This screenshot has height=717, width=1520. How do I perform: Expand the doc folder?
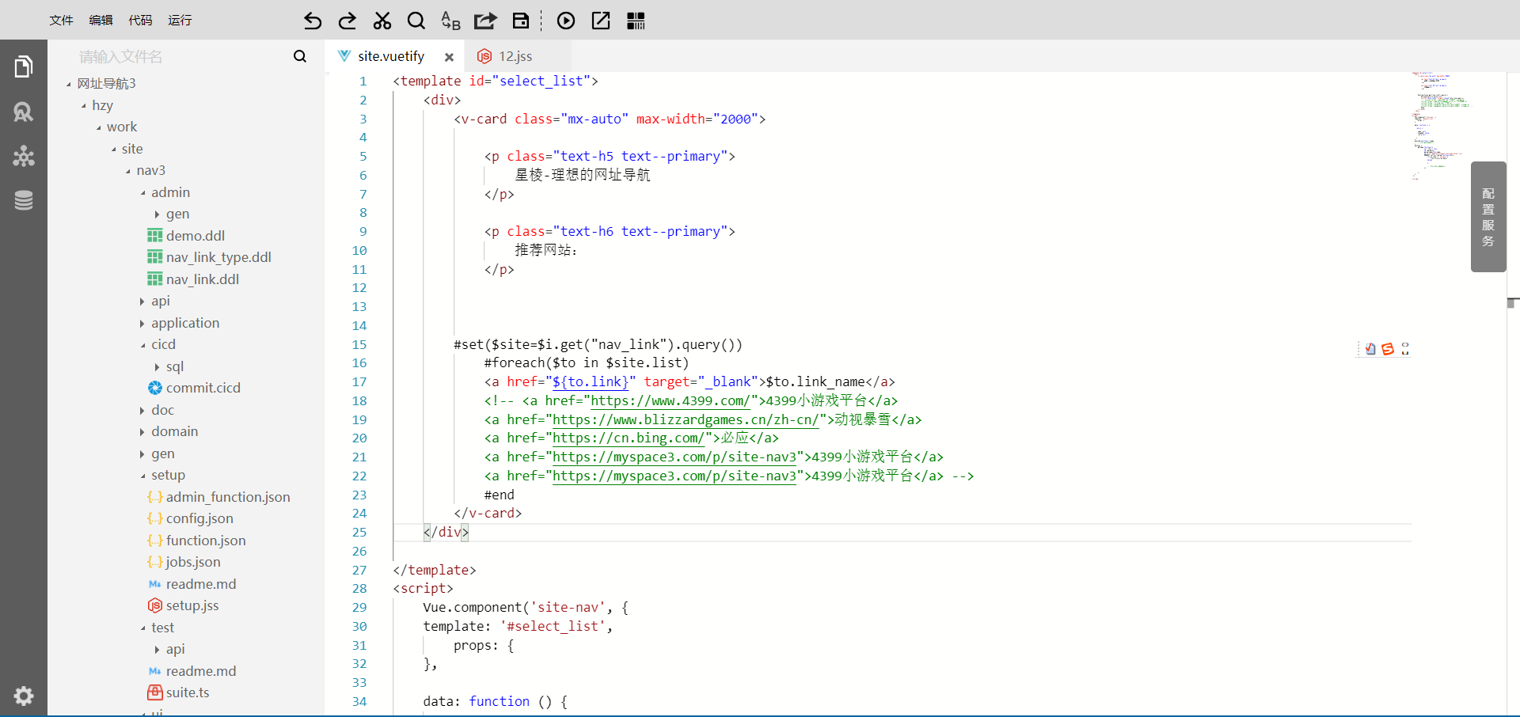tap(142, 411)
